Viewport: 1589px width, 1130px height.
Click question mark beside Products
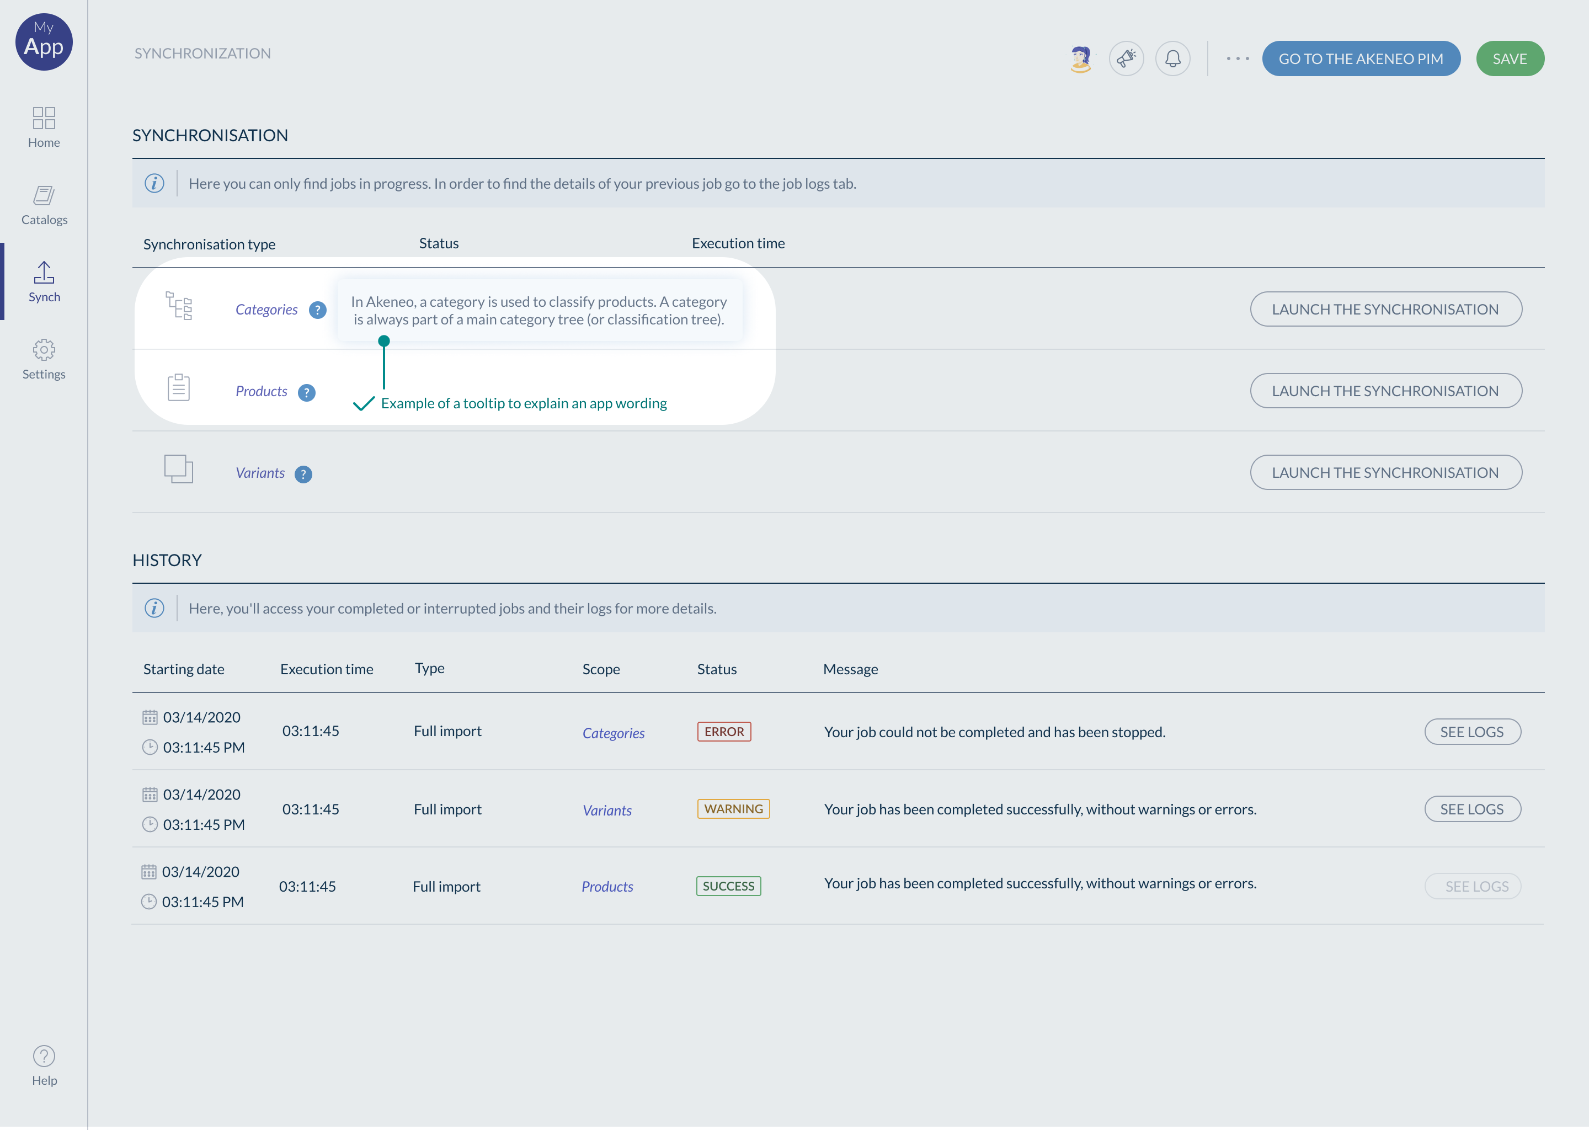click(307, 392)
